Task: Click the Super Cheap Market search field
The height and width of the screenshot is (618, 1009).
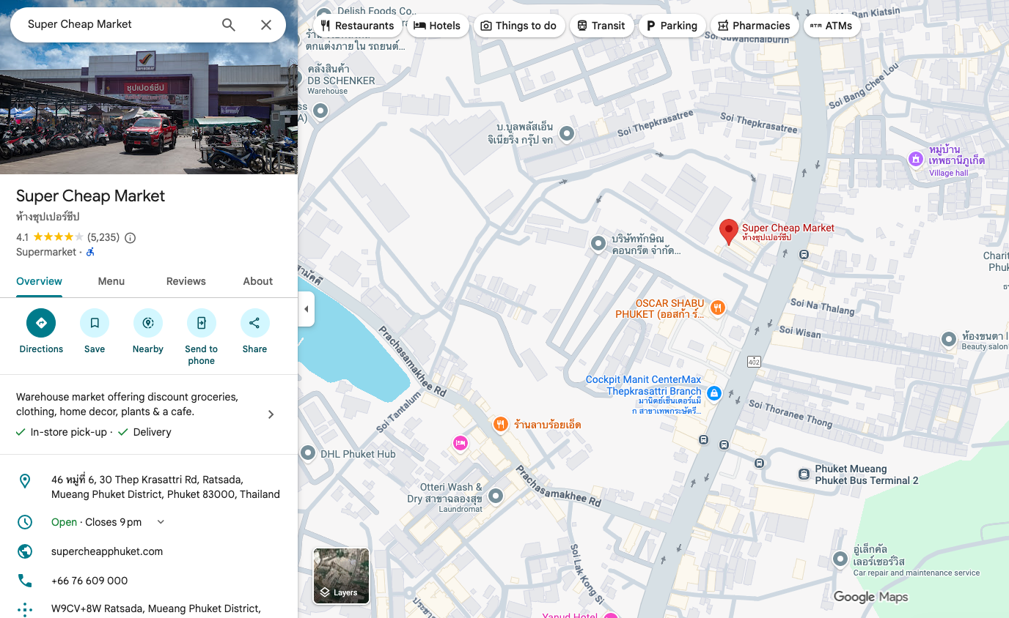Action: click(117, 24)
